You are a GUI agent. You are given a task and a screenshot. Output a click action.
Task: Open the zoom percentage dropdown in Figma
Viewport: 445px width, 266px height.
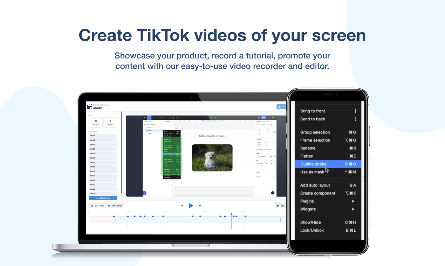coord(273,118)
